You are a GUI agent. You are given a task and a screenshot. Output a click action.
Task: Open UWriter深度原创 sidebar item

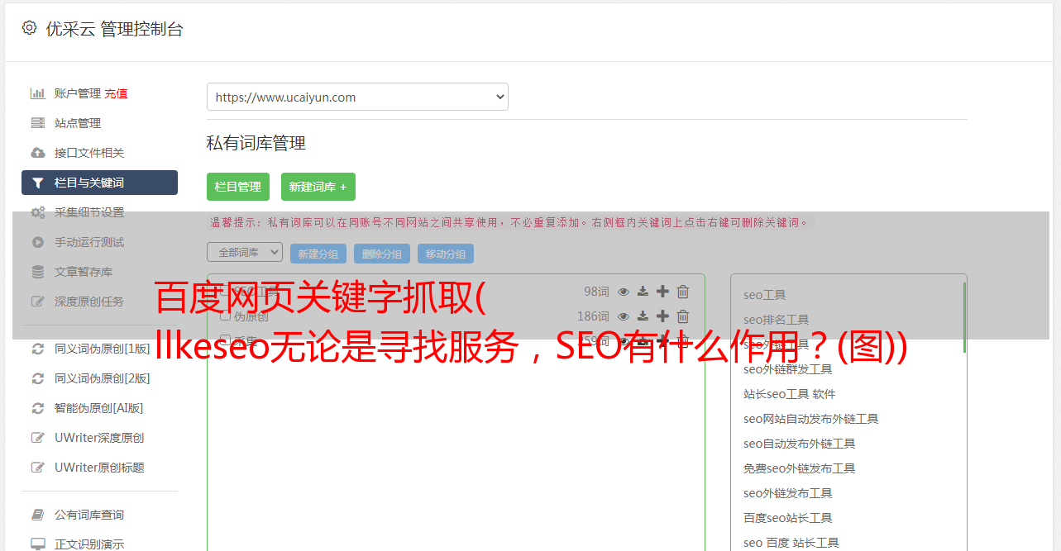click(x=99, y=438)
